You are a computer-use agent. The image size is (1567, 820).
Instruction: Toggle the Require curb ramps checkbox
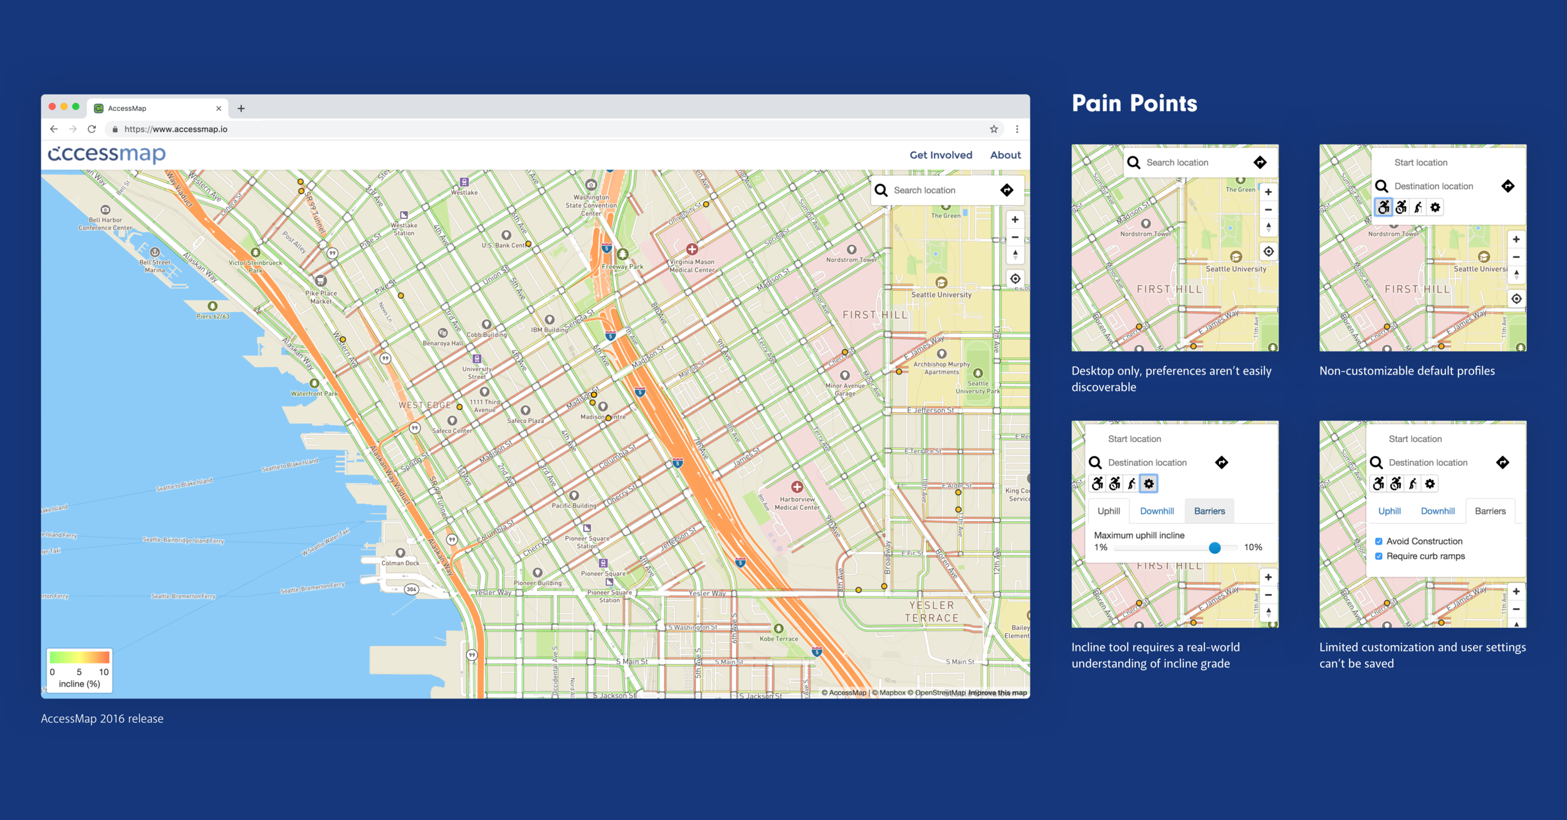(x=1379, y=556)
